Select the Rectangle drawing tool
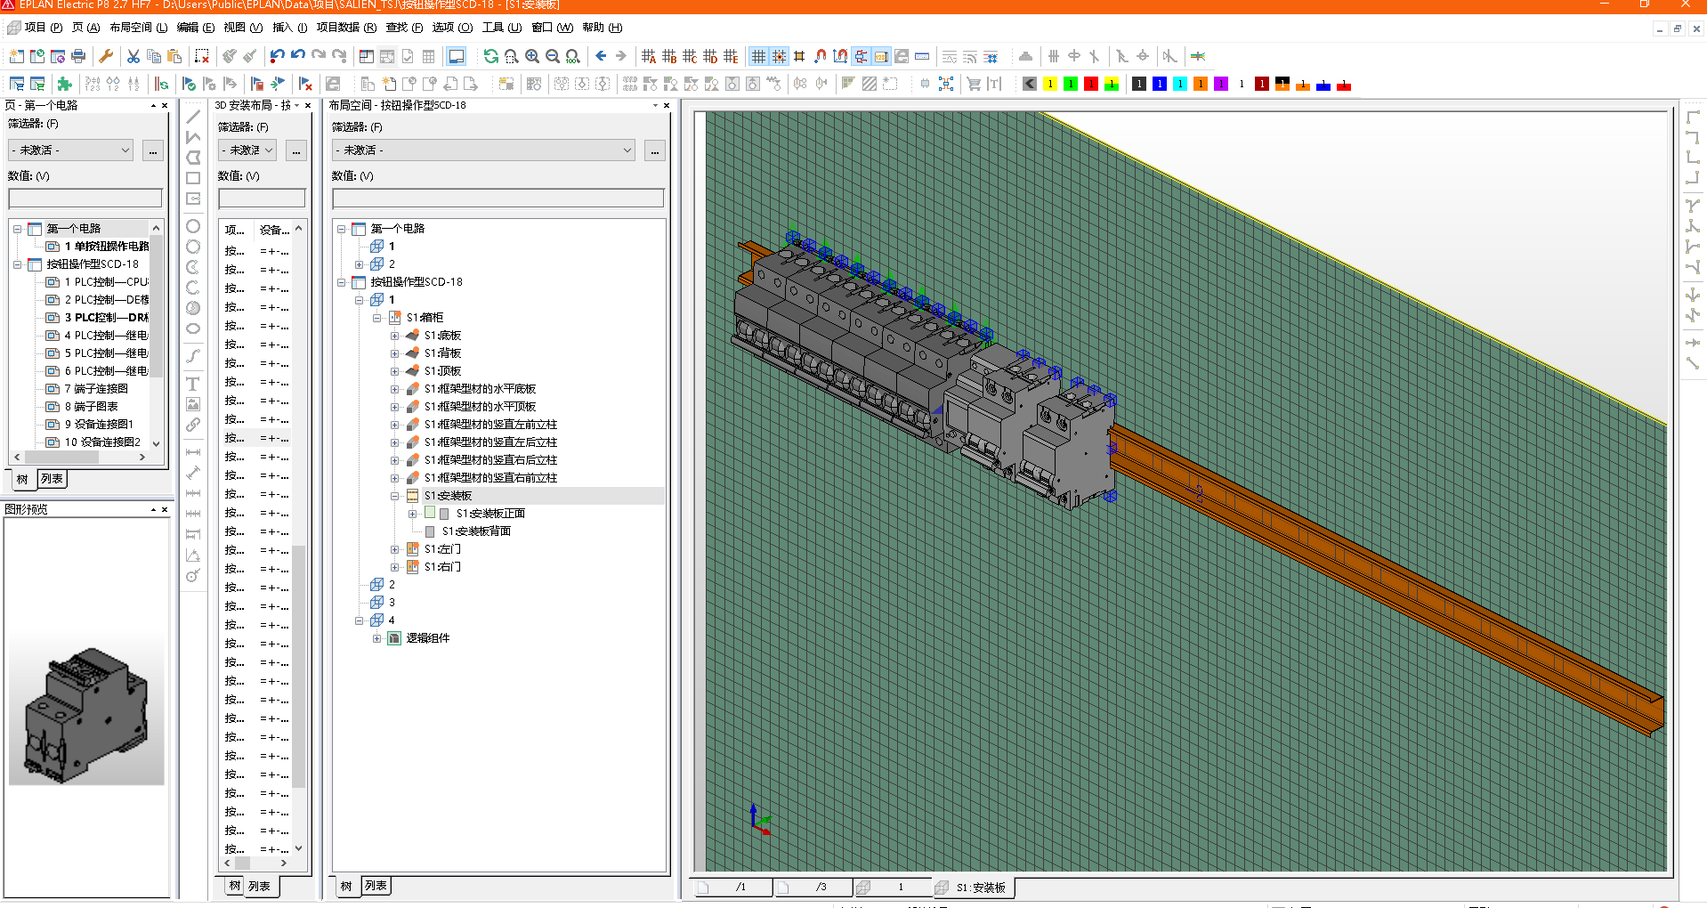This screenshot has height=908, width=1707. [x=192, y=178]
